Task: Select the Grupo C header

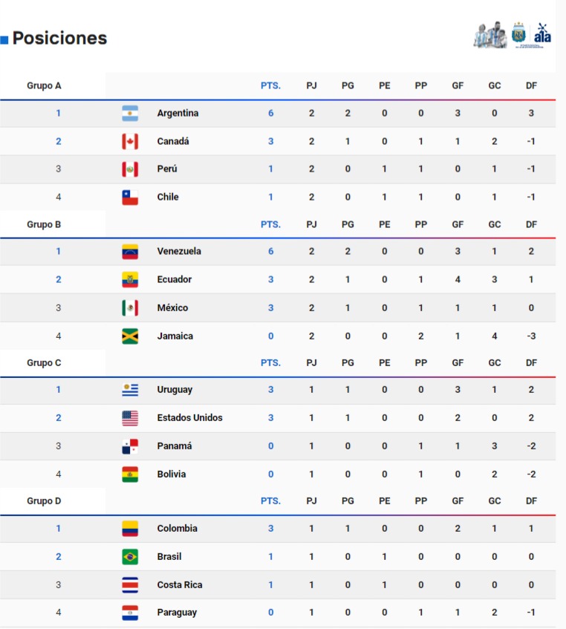Action: (x=44, y=362)
